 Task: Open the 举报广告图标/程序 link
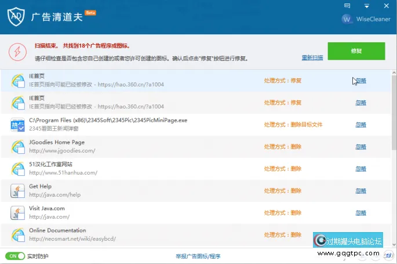tap(198, 256)
